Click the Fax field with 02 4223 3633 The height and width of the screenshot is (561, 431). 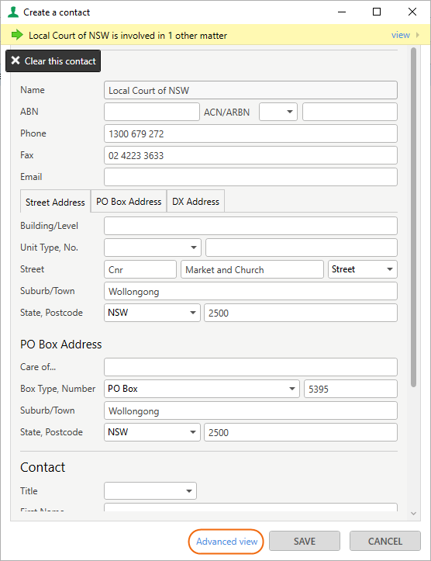pyautogui.click(x=250, y=156)
